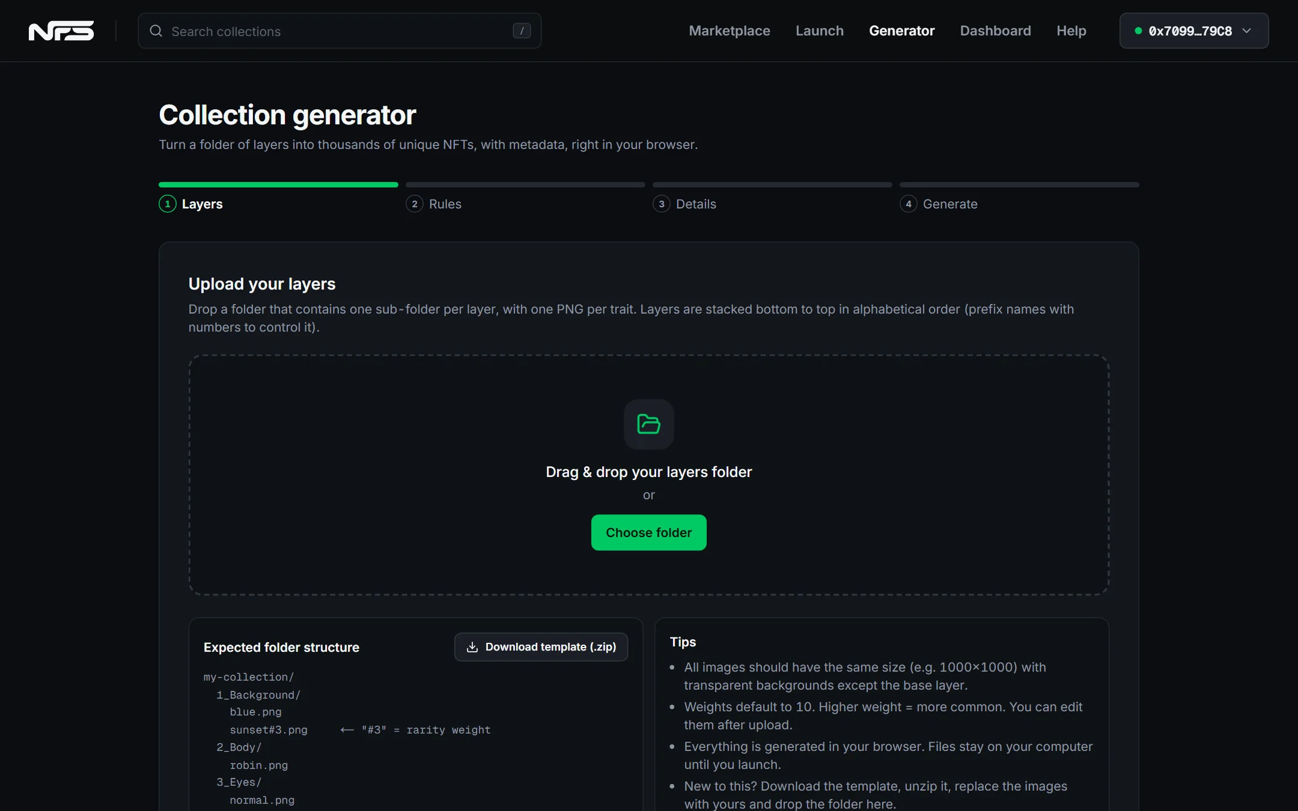Click the Rules progress bar segment

(x=525, y=184)
